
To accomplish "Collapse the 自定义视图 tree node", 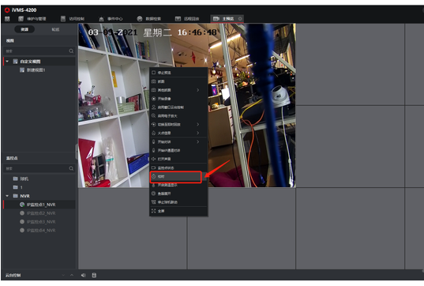I will tap(7, 62).
